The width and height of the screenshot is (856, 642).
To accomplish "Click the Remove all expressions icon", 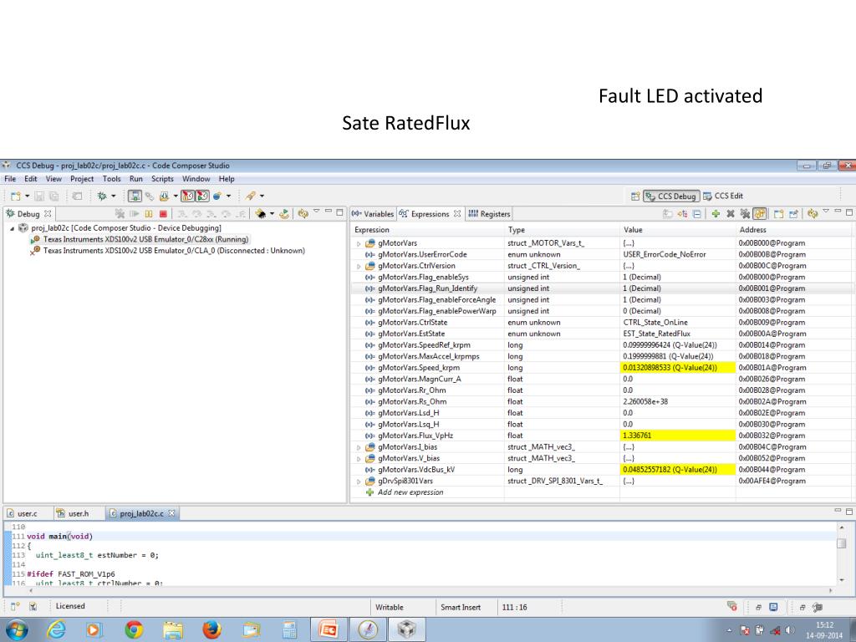I will [x=745, y=213].
